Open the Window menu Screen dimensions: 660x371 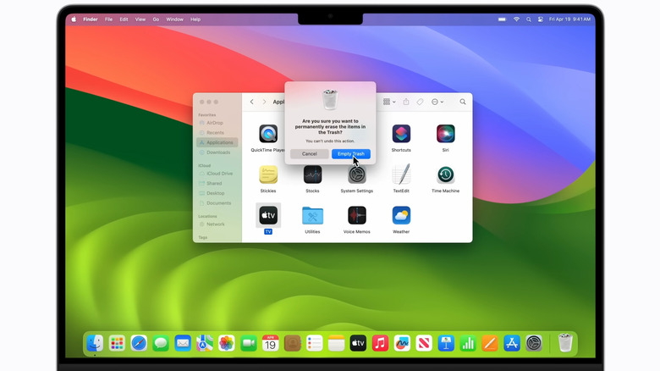[x=174, y=19]
